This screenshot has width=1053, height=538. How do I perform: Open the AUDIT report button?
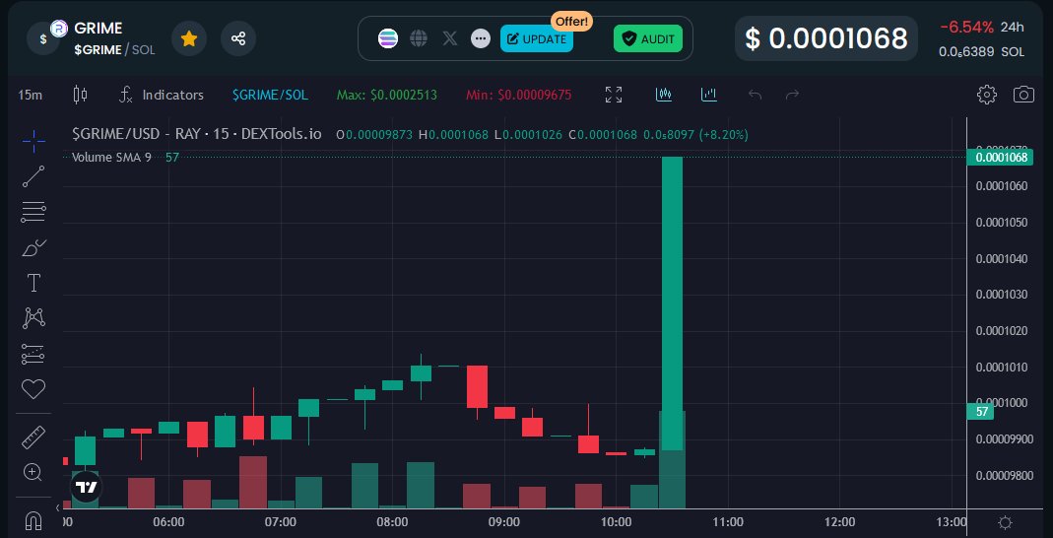648,39
